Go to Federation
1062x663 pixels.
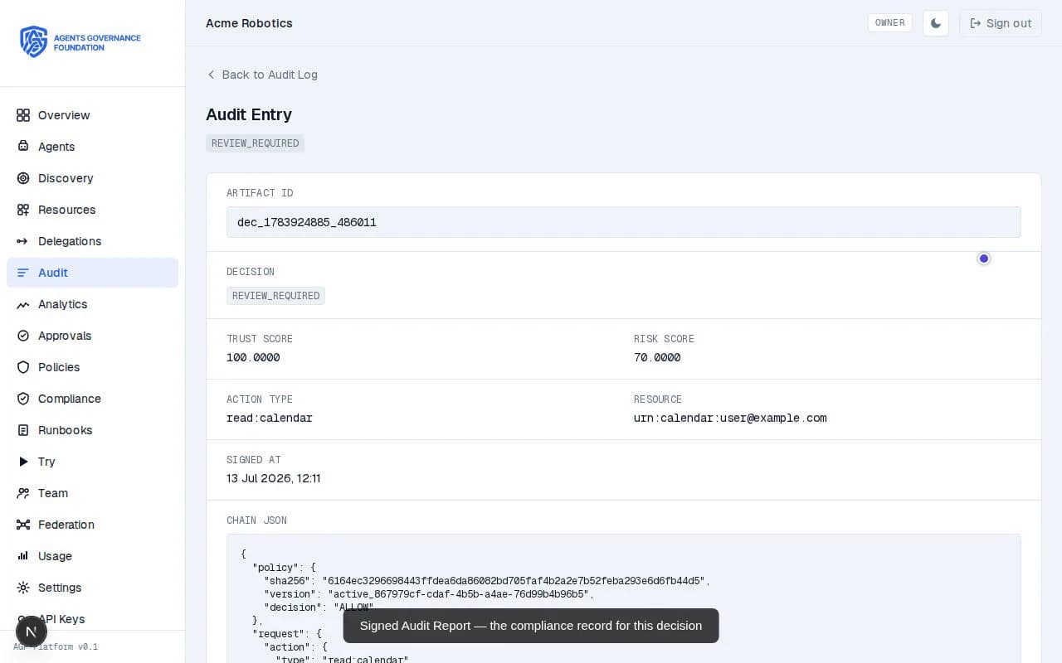point(92,525)
